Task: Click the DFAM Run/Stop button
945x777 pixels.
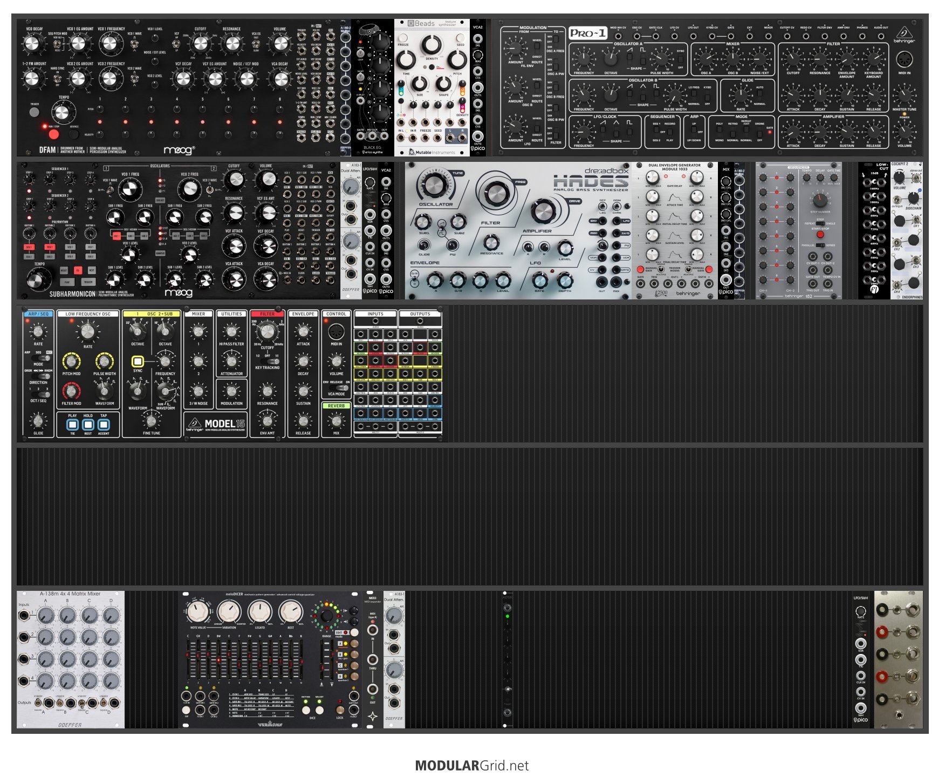Action: pyautogui.click(x=54, y=134)
